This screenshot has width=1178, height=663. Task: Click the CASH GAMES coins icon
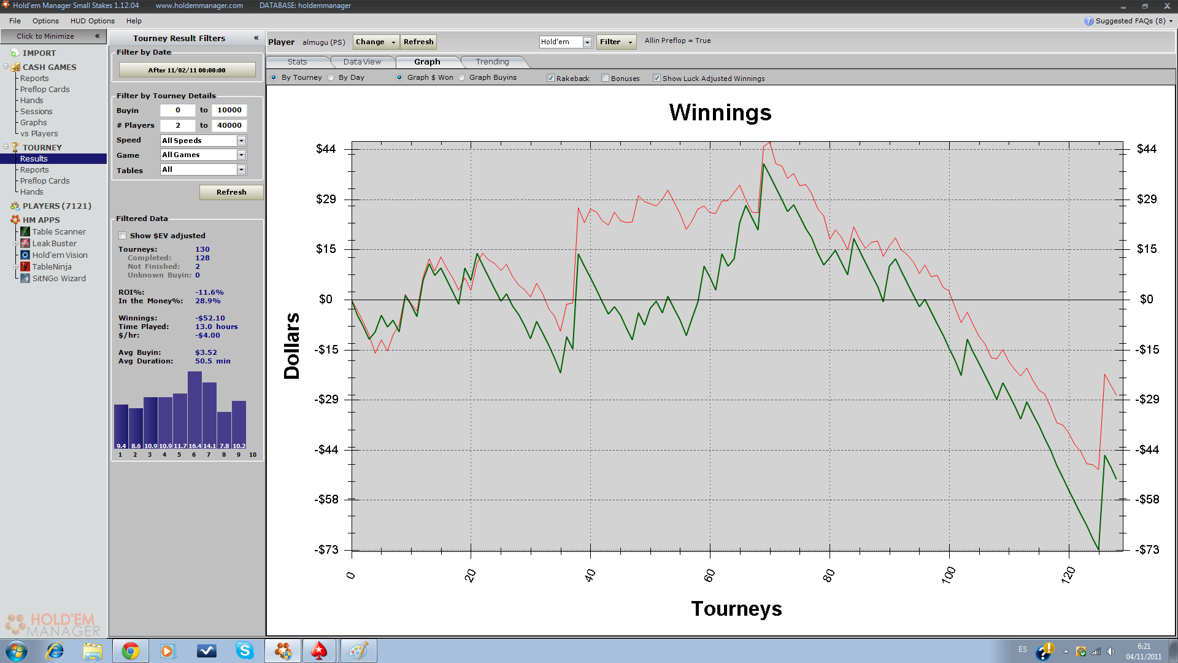click(x=15, y=67)
